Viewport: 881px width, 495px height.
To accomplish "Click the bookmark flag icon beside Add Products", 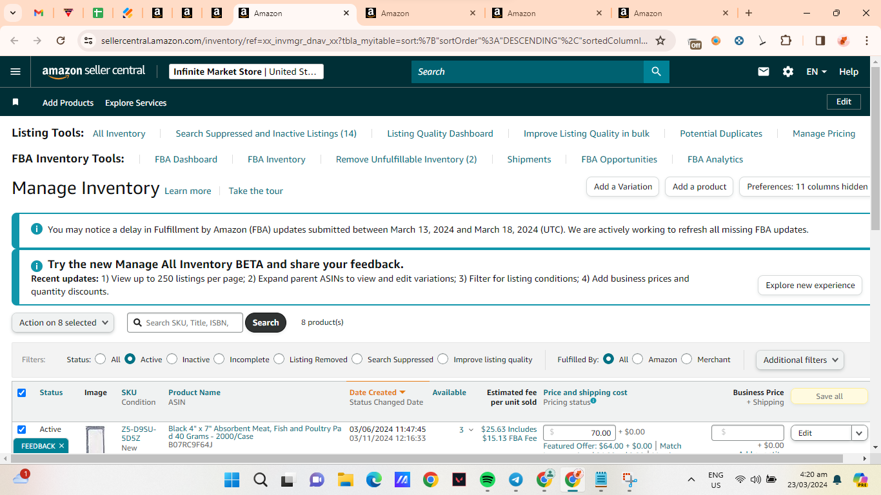I will [x=15, y=102].
